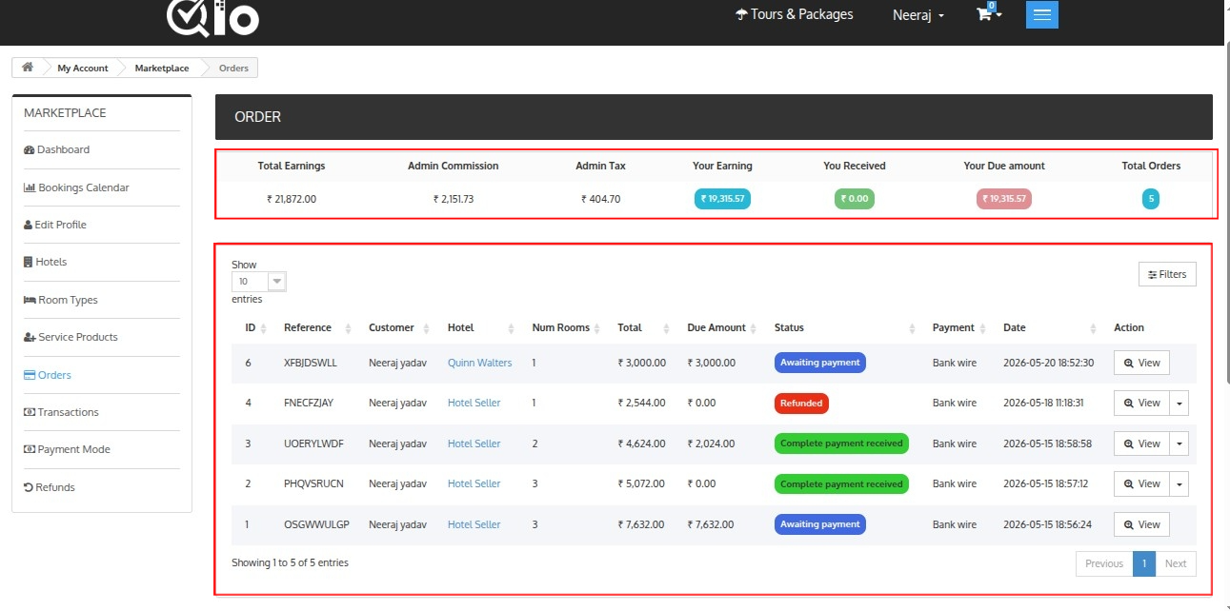Viewport: 1230px width, 611px height.
Task: Click the Refunded status badge
Action: (801, 404)
